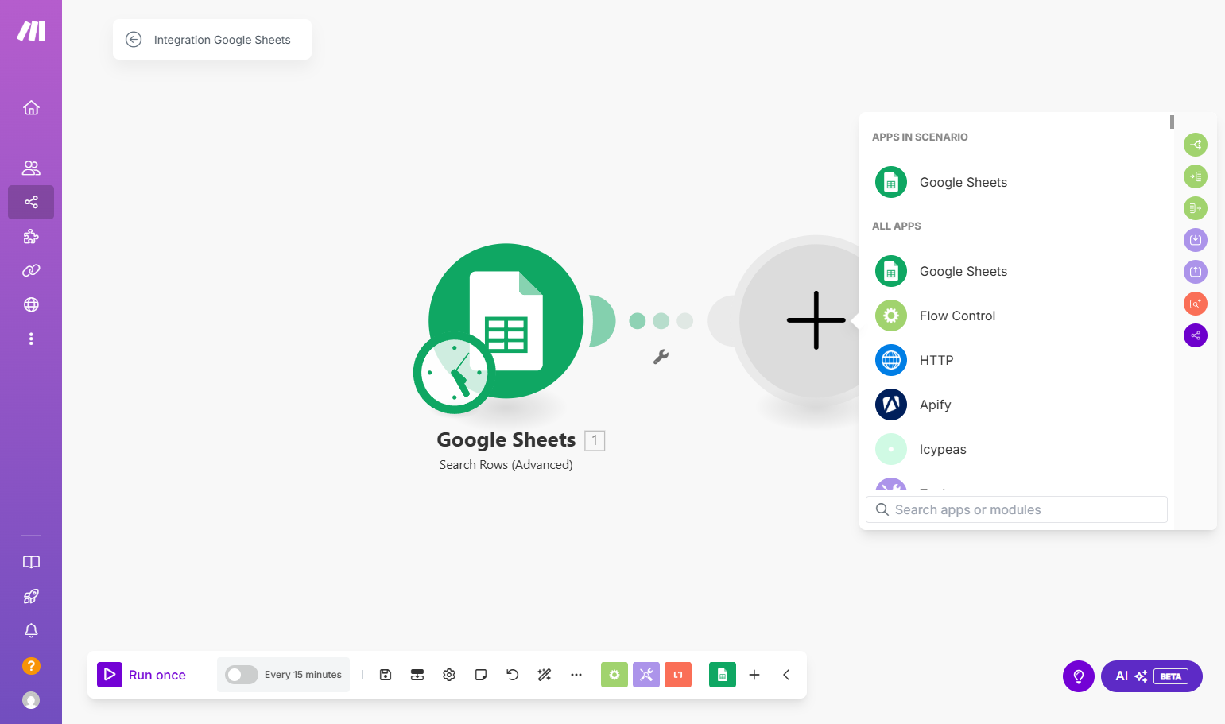Click the wrench filter icon on the route
Image resolution: width=1225 pixels, height=724 pixels.
661,357
